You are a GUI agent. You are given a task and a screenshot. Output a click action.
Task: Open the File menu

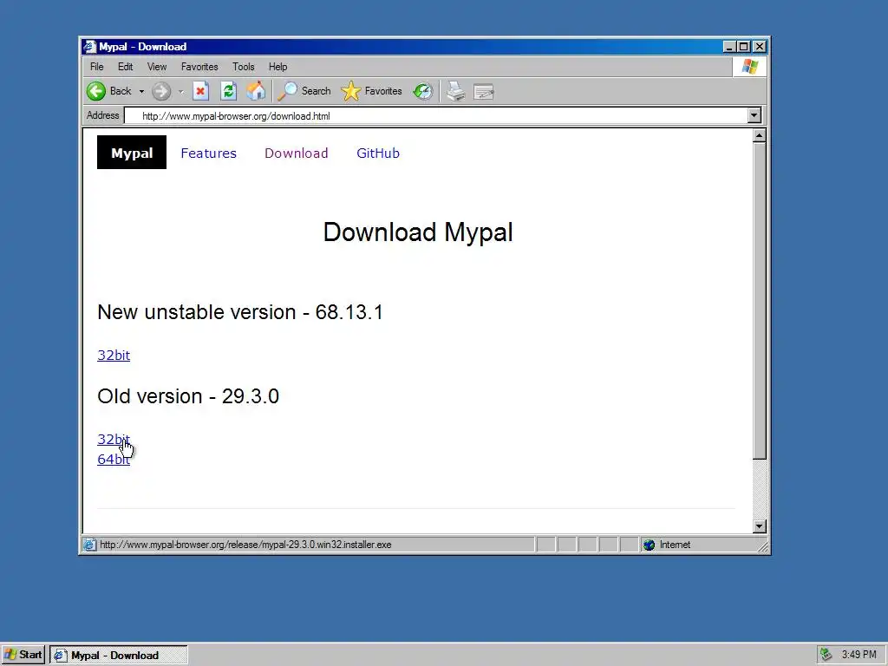[x=97, y=67]
